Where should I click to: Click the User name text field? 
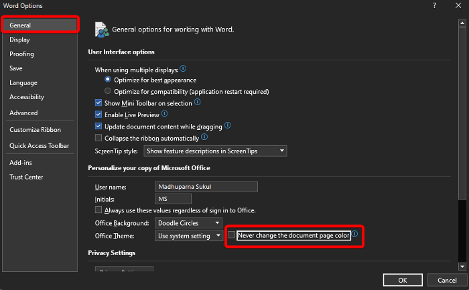pyautogui.click(x=206, y=187)
